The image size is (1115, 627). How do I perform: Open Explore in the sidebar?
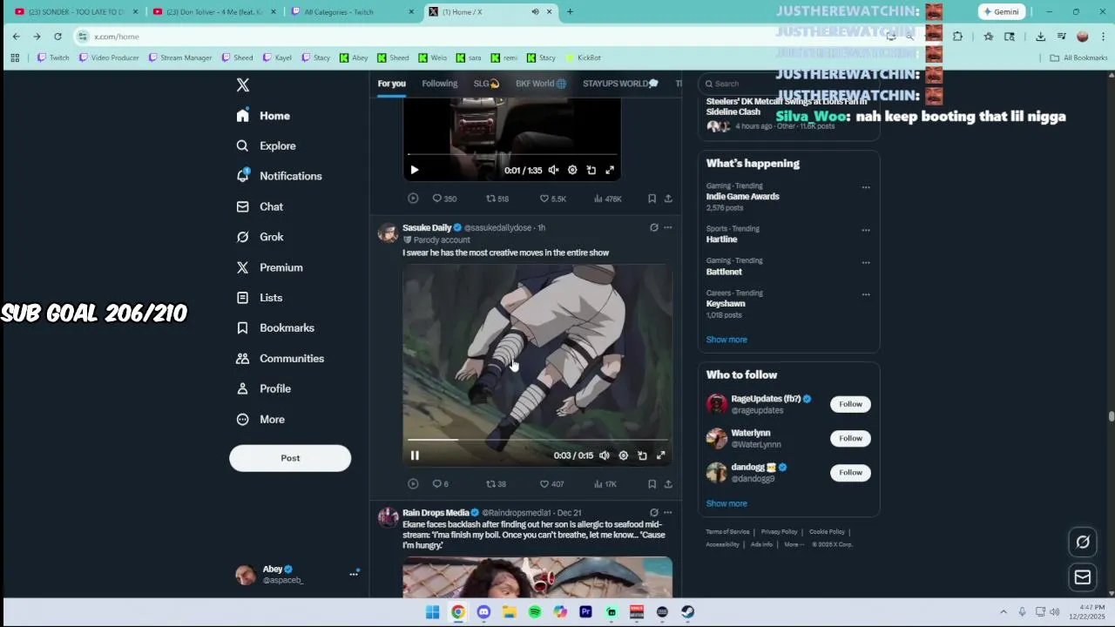click(x=266, y=146)
